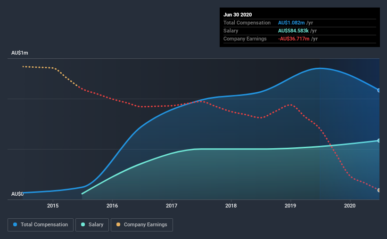
Task: Click the -AU$36.717m company earnings value
Action: [x=294, y=39]
